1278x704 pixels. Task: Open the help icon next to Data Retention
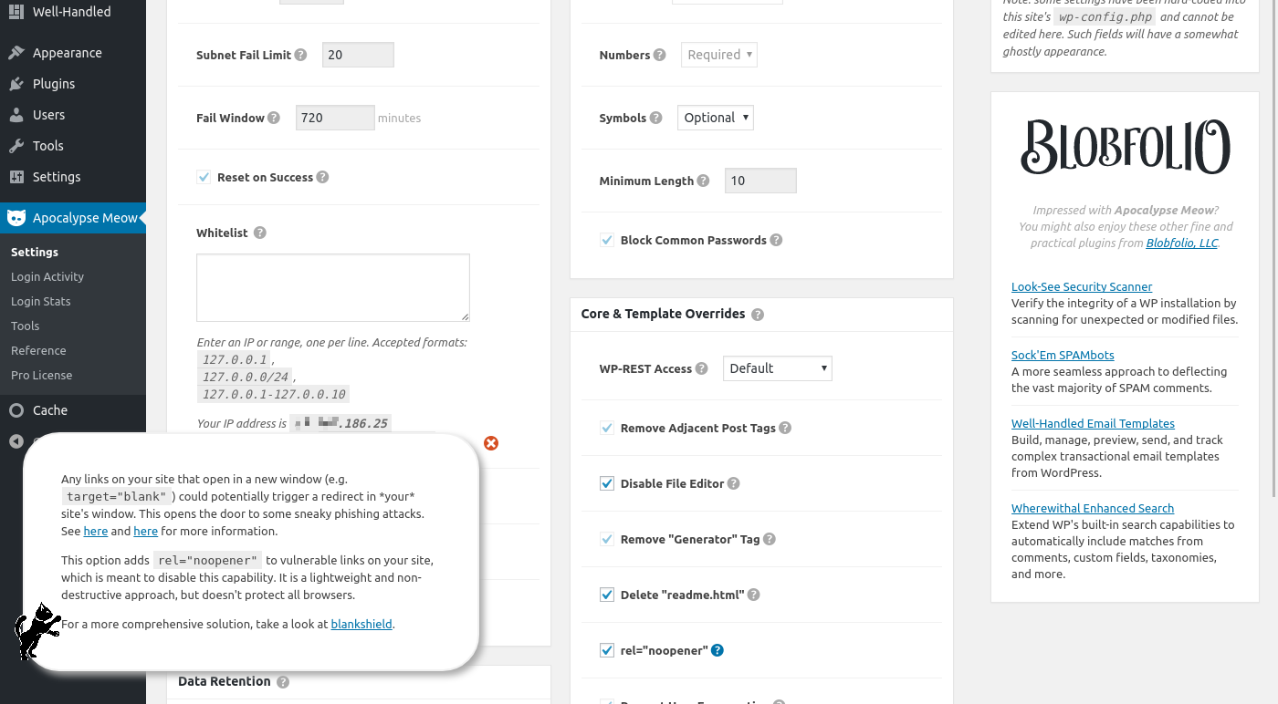tap(283, 682)
